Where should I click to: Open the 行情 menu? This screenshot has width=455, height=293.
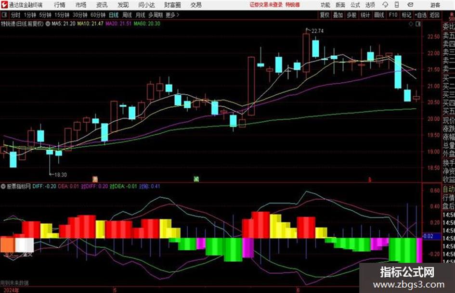click(x=60, y=5)
